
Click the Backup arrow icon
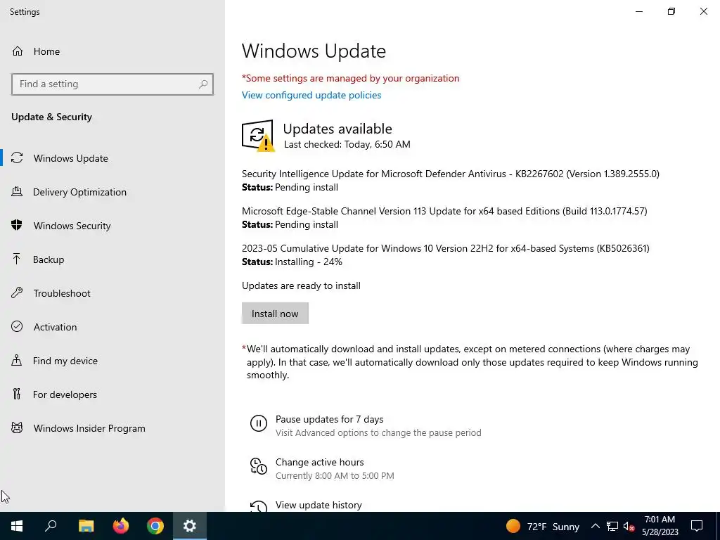coord(17,259)
